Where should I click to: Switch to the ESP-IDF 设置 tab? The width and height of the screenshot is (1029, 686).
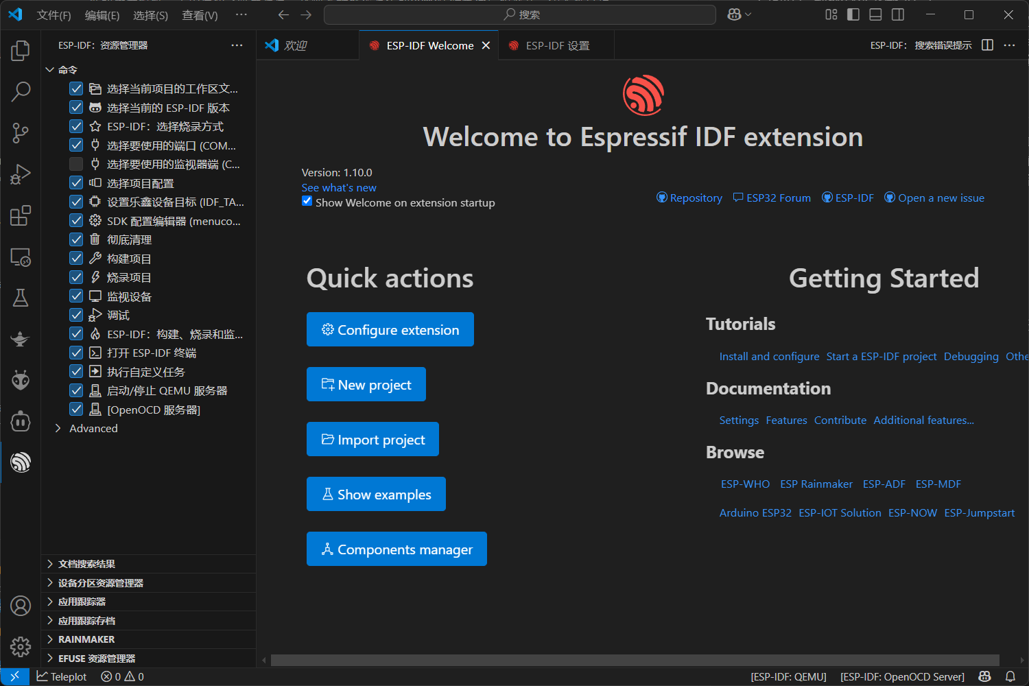pos(556,45)
